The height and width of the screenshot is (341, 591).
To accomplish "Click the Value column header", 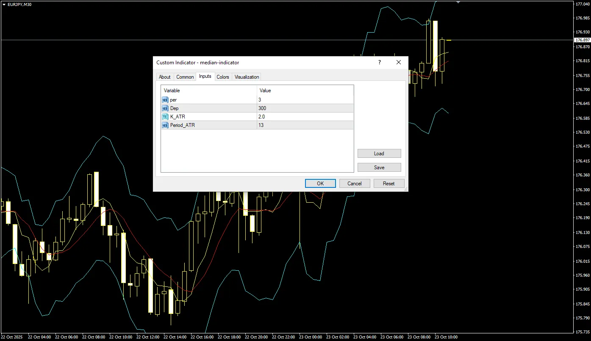I will tap(305, 91).
